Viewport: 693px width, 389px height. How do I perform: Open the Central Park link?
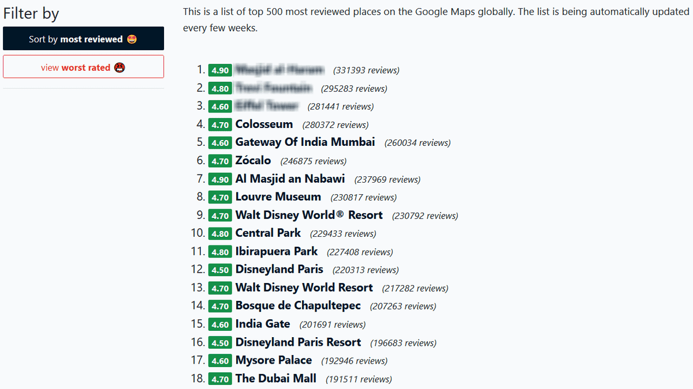pyautogui.click(x=268, y=233)
